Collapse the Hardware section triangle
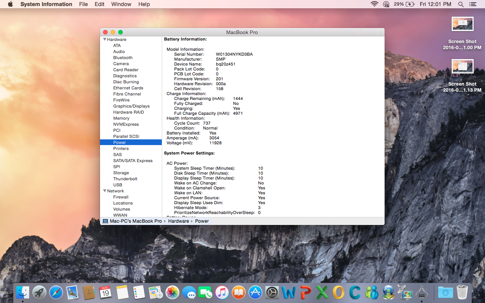The image size is (485, 303). tap(105, 39)
